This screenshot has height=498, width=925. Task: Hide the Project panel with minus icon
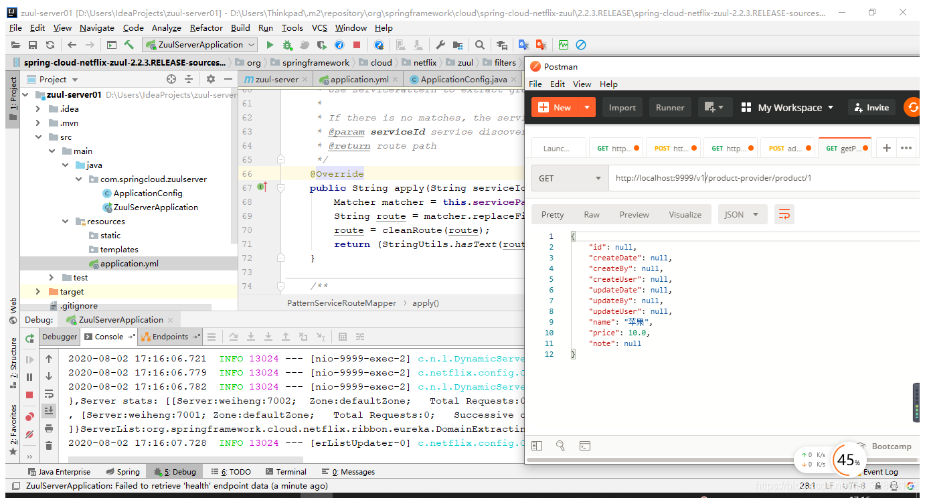[228, 79]
